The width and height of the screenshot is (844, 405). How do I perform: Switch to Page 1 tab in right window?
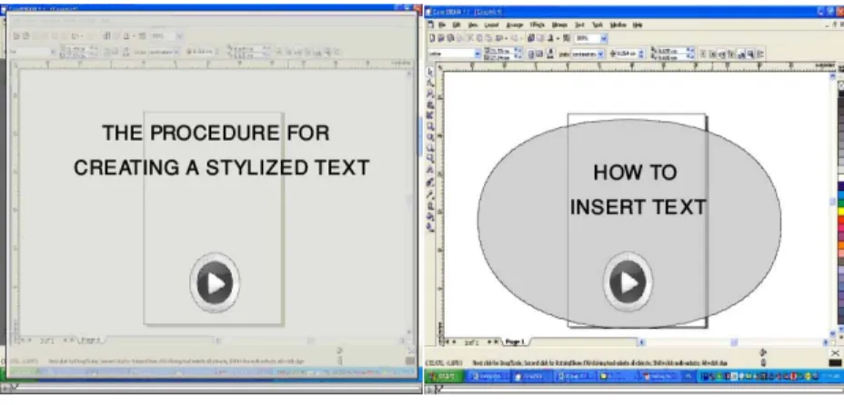pos(517,341)
